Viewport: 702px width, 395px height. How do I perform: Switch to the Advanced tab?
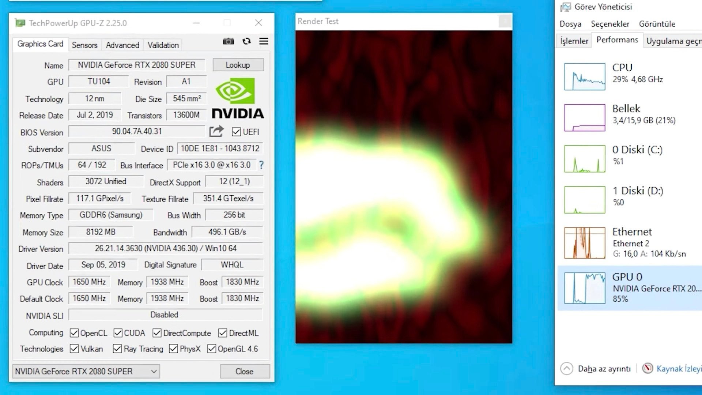tap(122, 45)
